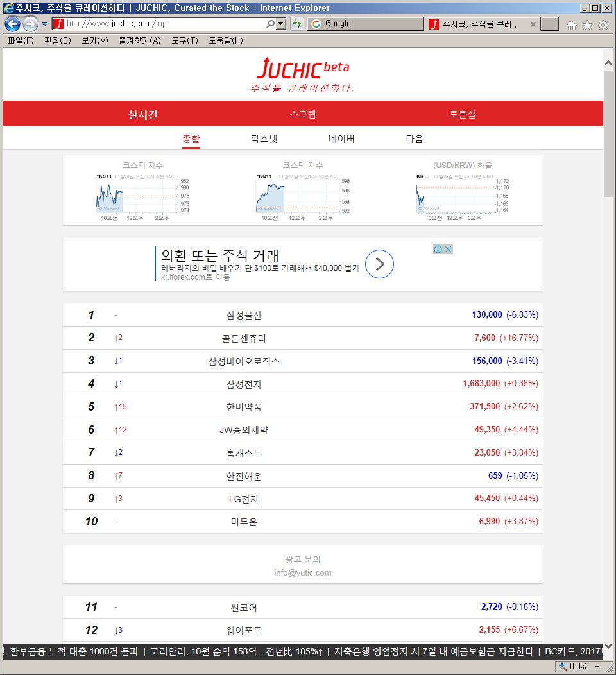This screenshot has width=616, height=675.
Task: Click the page scrollbar down arrow
Action: click(608, 645)
